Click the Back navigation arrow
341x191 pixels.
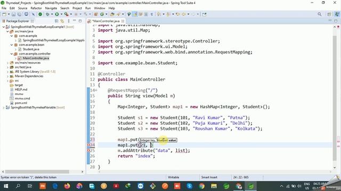(184, 14)
